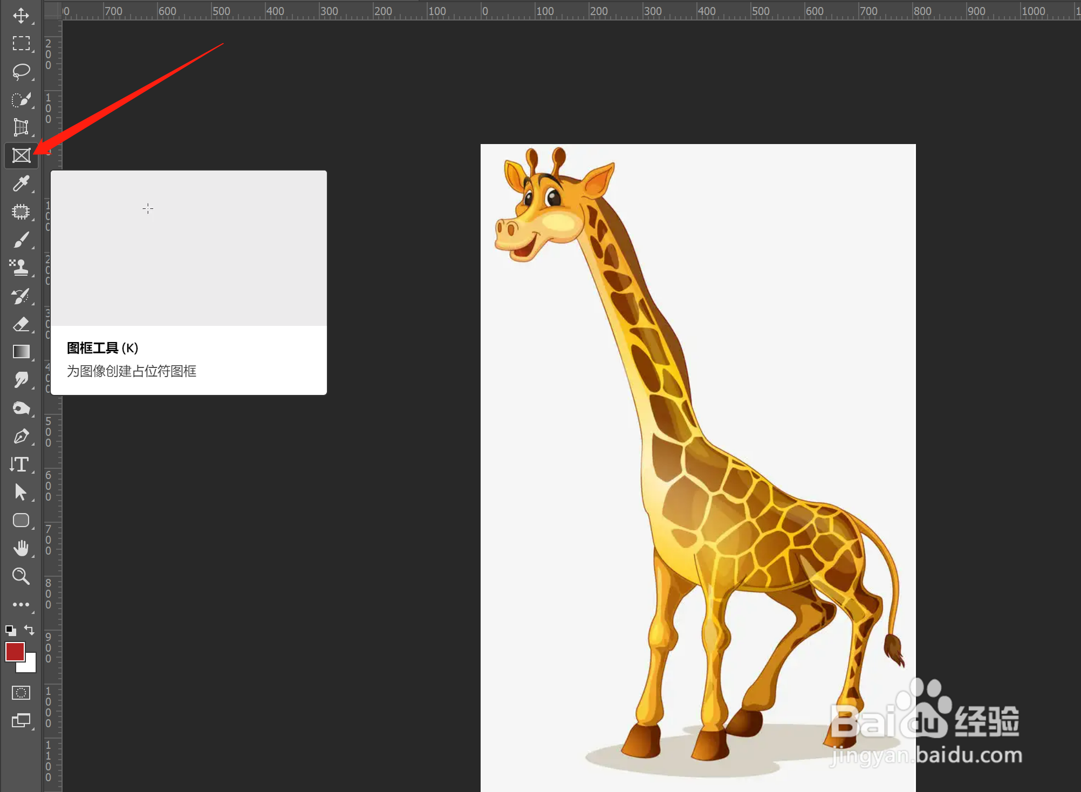
Task: Select the Gradient tool
Action: pyautogui.click(x=21, y=352)
